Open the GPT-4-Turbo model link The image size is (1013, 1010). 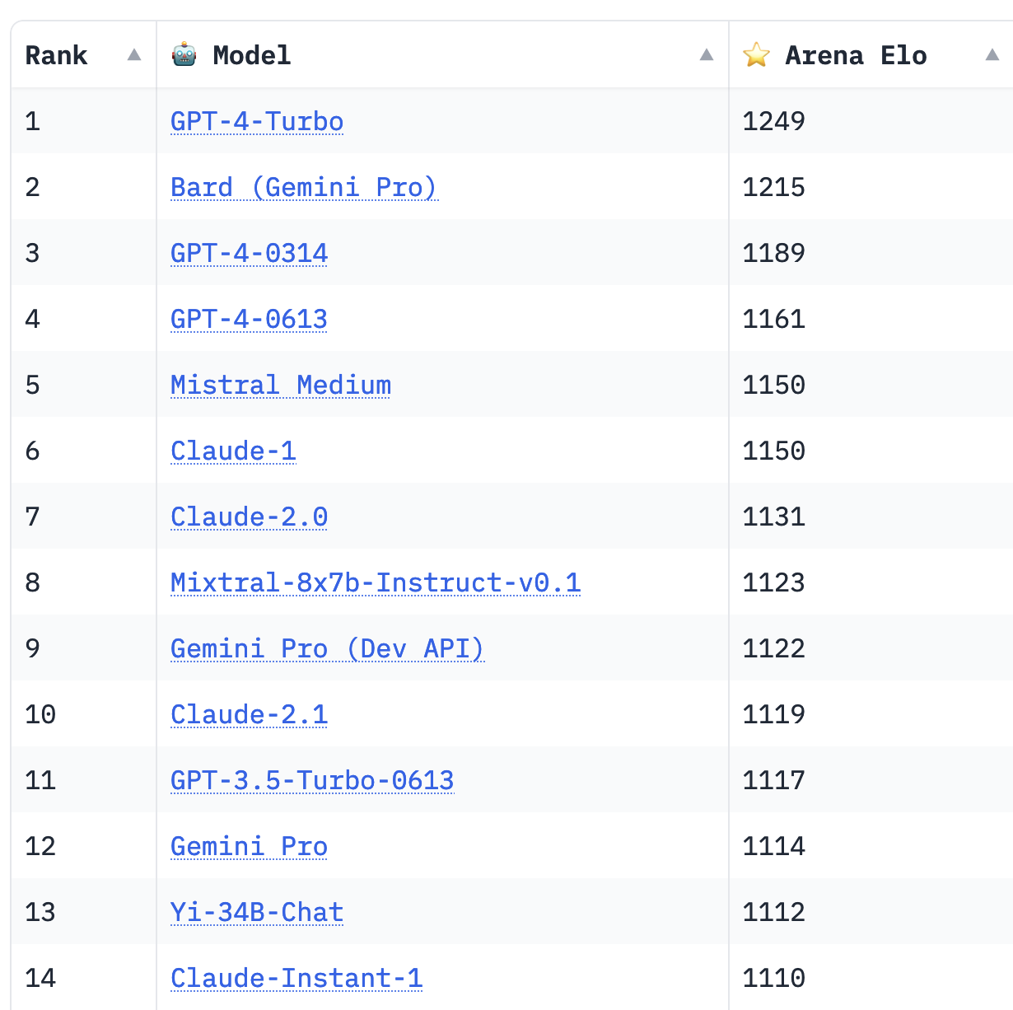(257, 121)
